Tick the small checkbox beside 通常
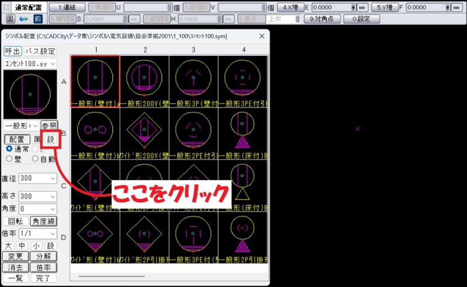467x287 pixels. pyautogui.click(x=35, y=149)
